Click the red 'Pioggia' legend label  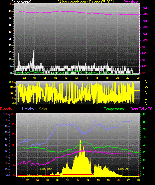pyautogui.click(x=6, y=109)
